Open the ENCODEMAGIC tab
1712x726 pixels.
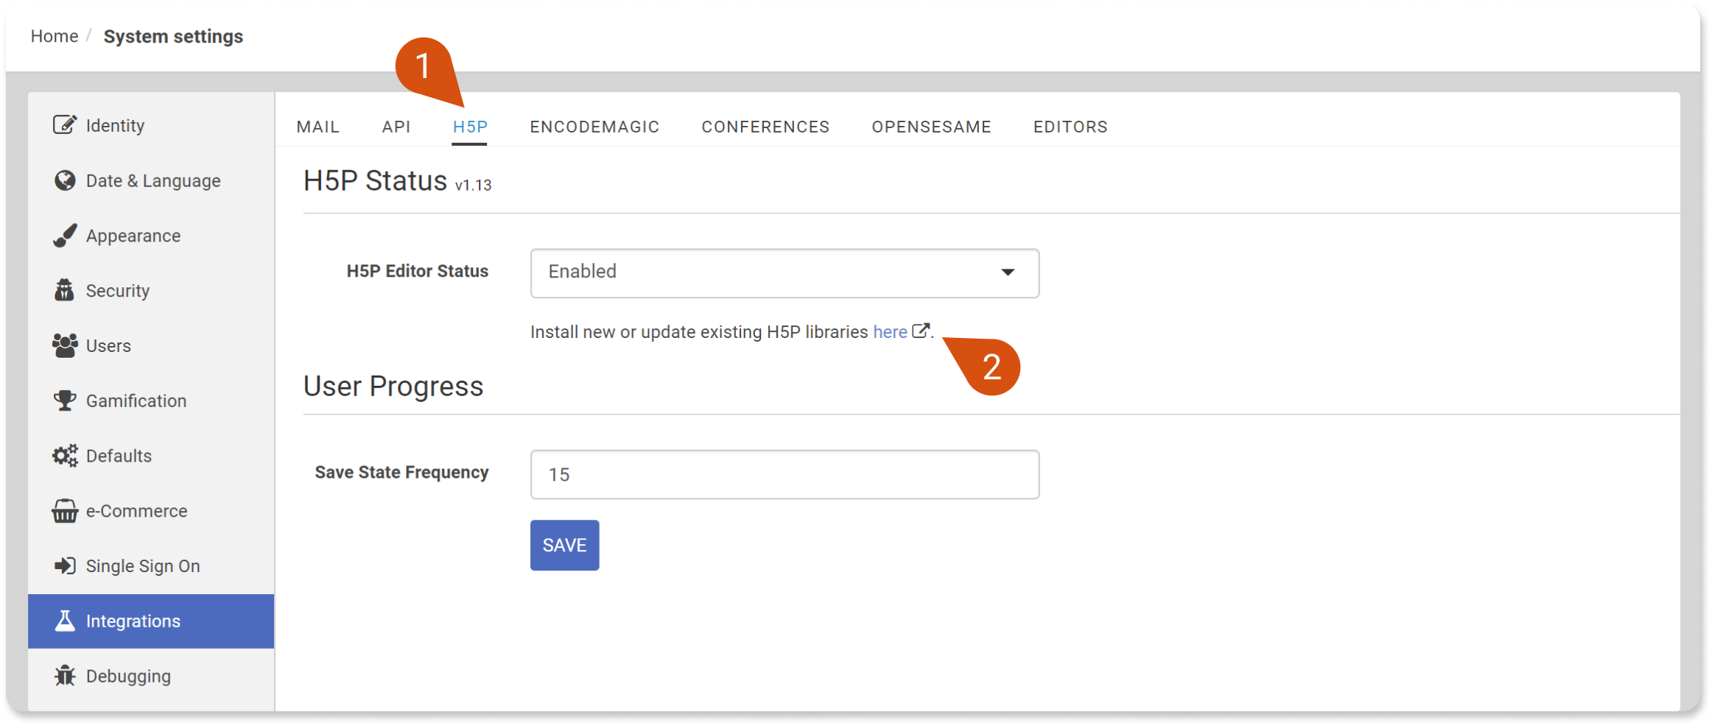coord(594,127)
